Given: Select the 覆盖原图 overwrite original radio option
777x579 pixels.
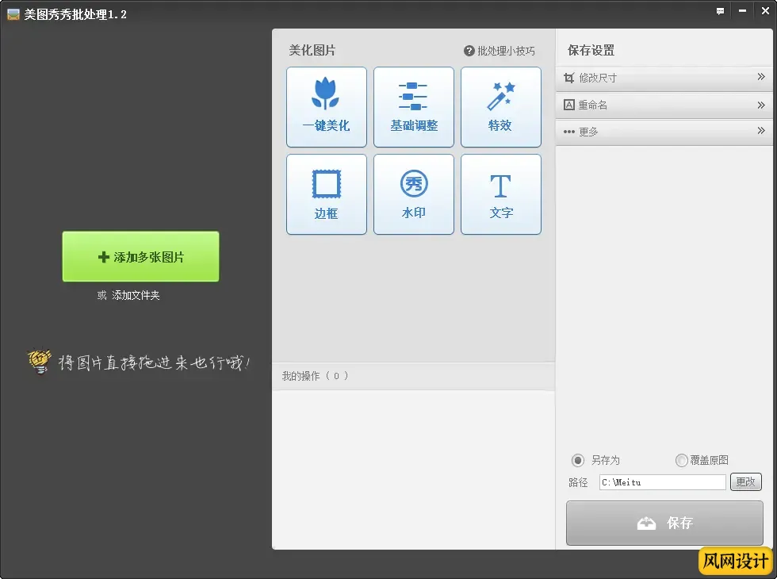Looking at the screenshot, I should click(681, 460).
